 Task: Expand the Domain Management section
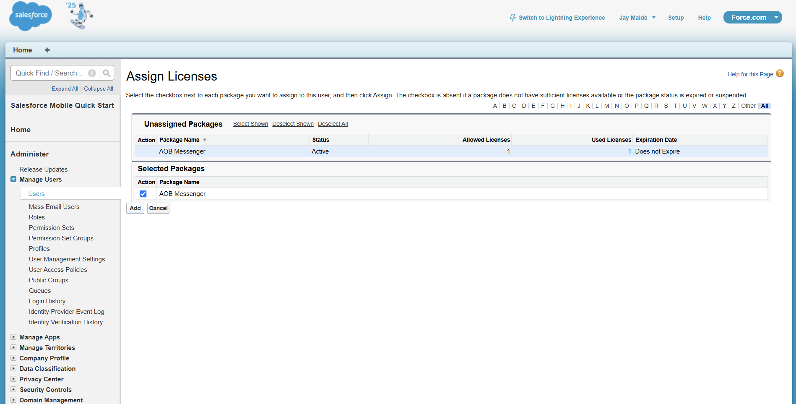(x=13, y=400)
